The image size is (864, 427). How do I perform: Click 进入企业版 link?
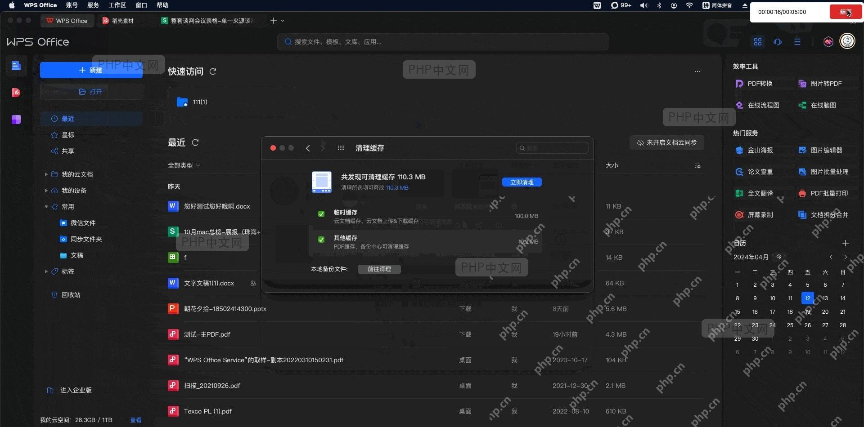[70, 390]
